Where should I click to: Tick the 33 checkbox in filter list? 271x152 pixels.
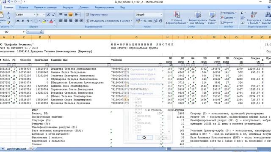point(136,130)
